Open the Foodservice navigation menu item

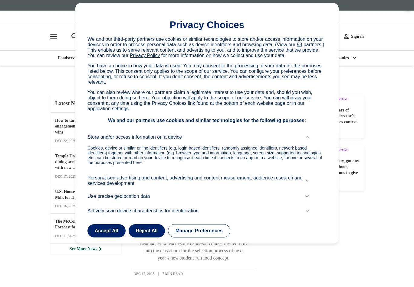(67, 58)
